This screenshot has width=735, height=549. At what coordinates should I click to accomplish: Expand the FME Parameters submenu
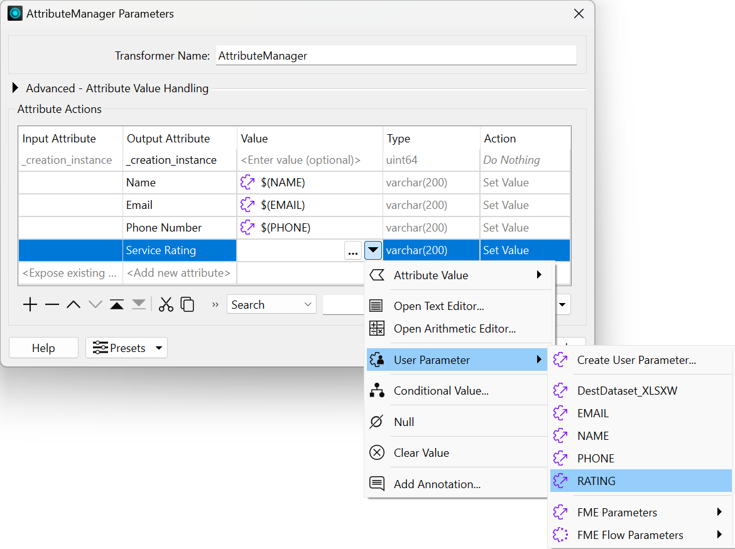tap(719, 512)
